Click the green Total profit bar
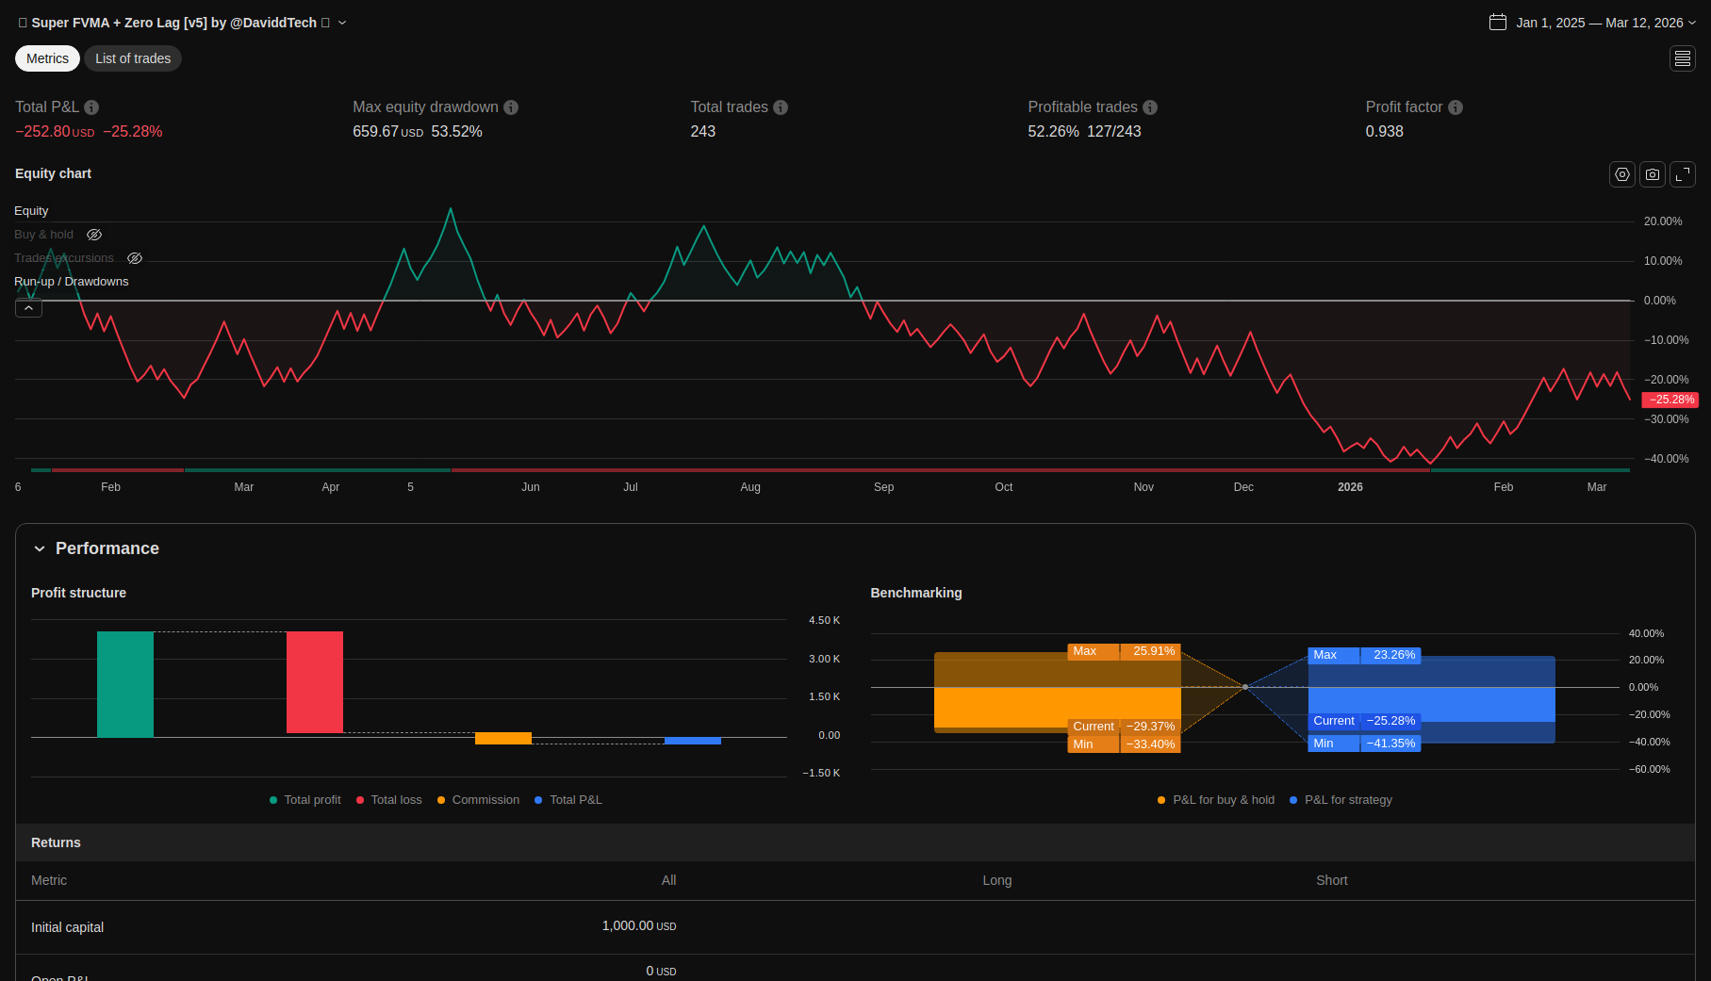This screenshot has height=981, width=1711. coord(125,684)
